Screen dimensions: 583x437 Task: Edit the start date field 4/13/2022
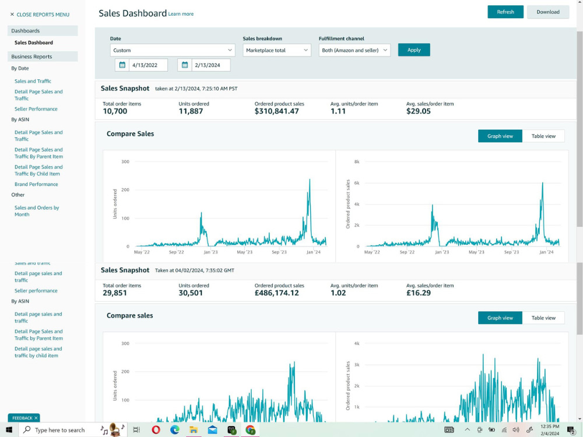click(148, 65)
